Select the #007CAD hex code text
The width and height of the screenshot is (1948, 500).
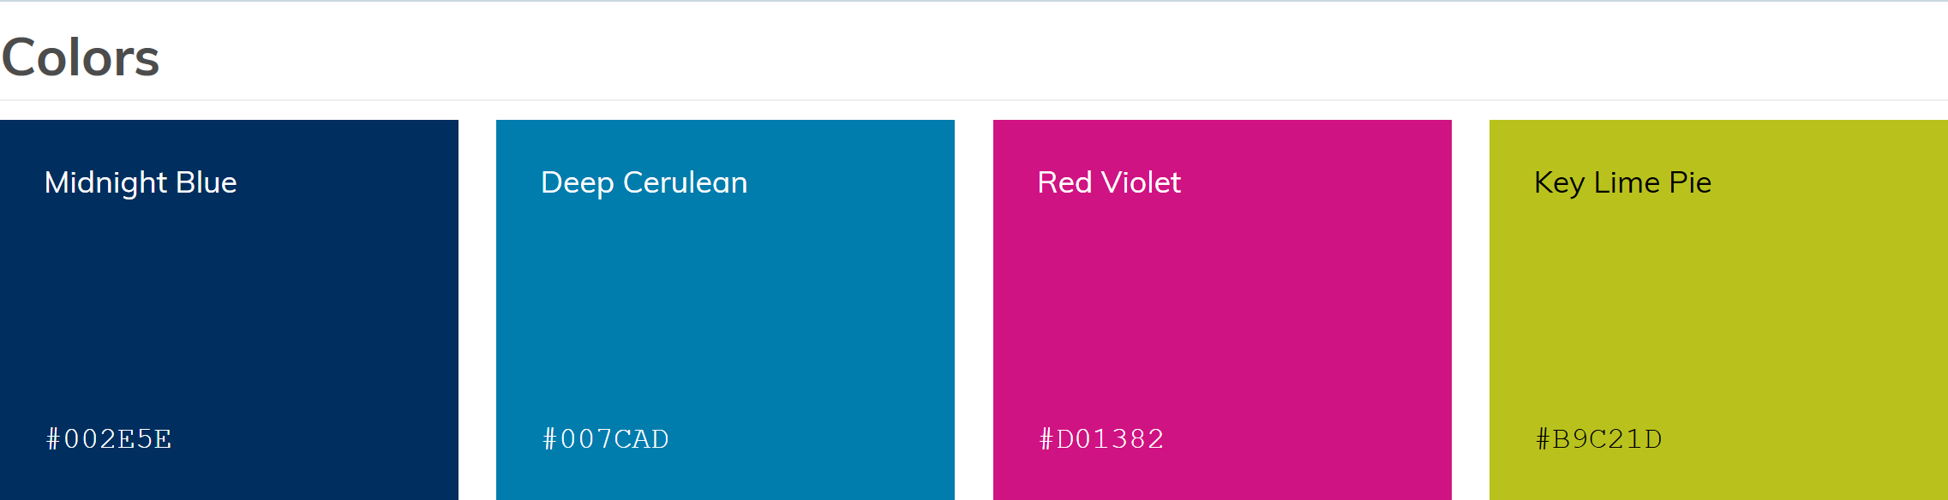[606, 439]
